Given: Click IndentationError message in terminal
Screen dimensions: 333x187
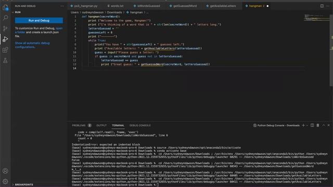Looking at the screenshot, I should click(x=106, y=144).
